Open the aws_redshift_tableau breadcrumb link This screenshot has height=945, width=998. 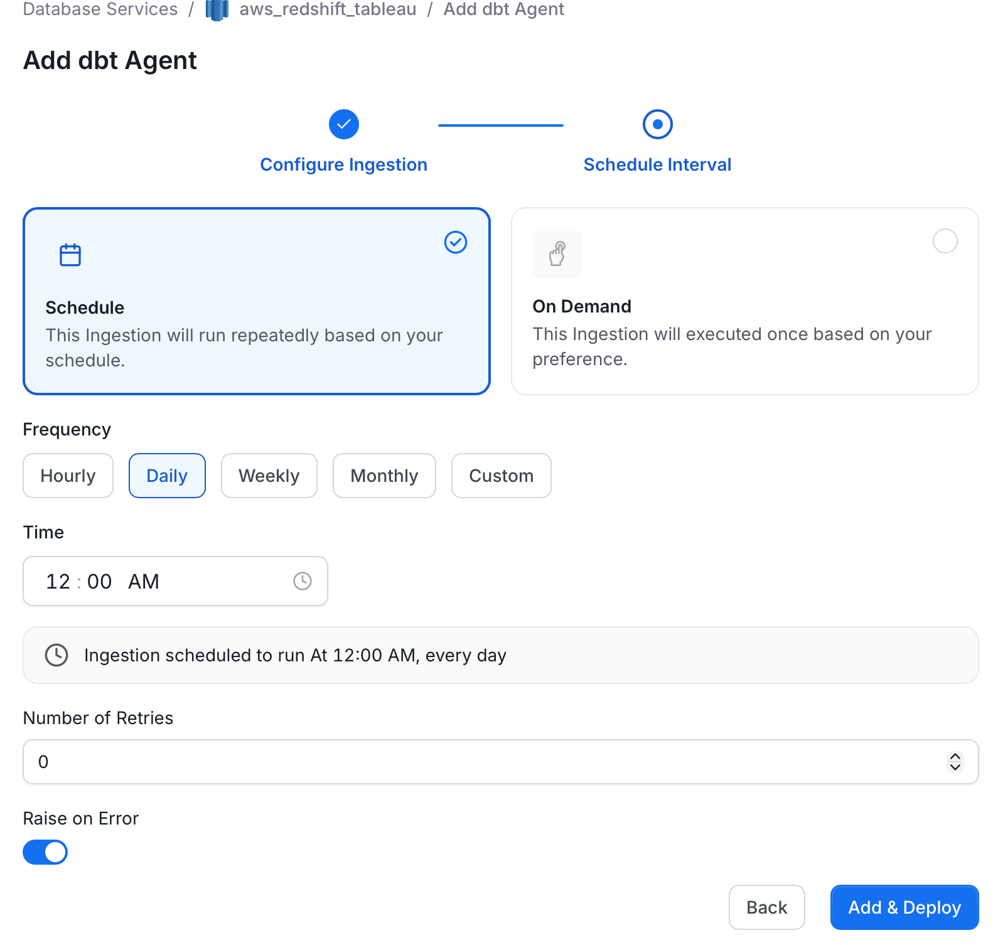[328, 9]
